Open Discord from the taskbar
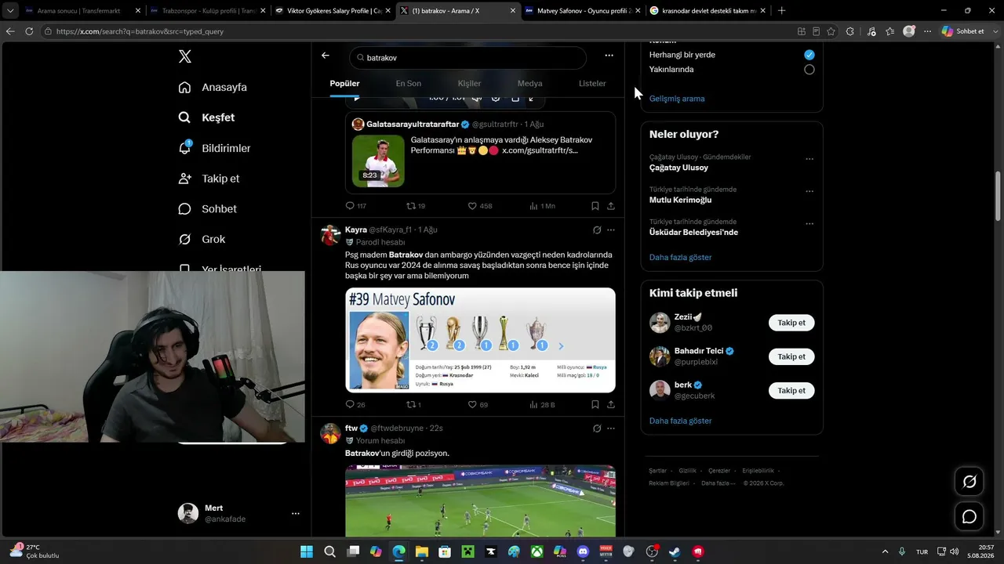1004x564 pixels. pos(583,551)
